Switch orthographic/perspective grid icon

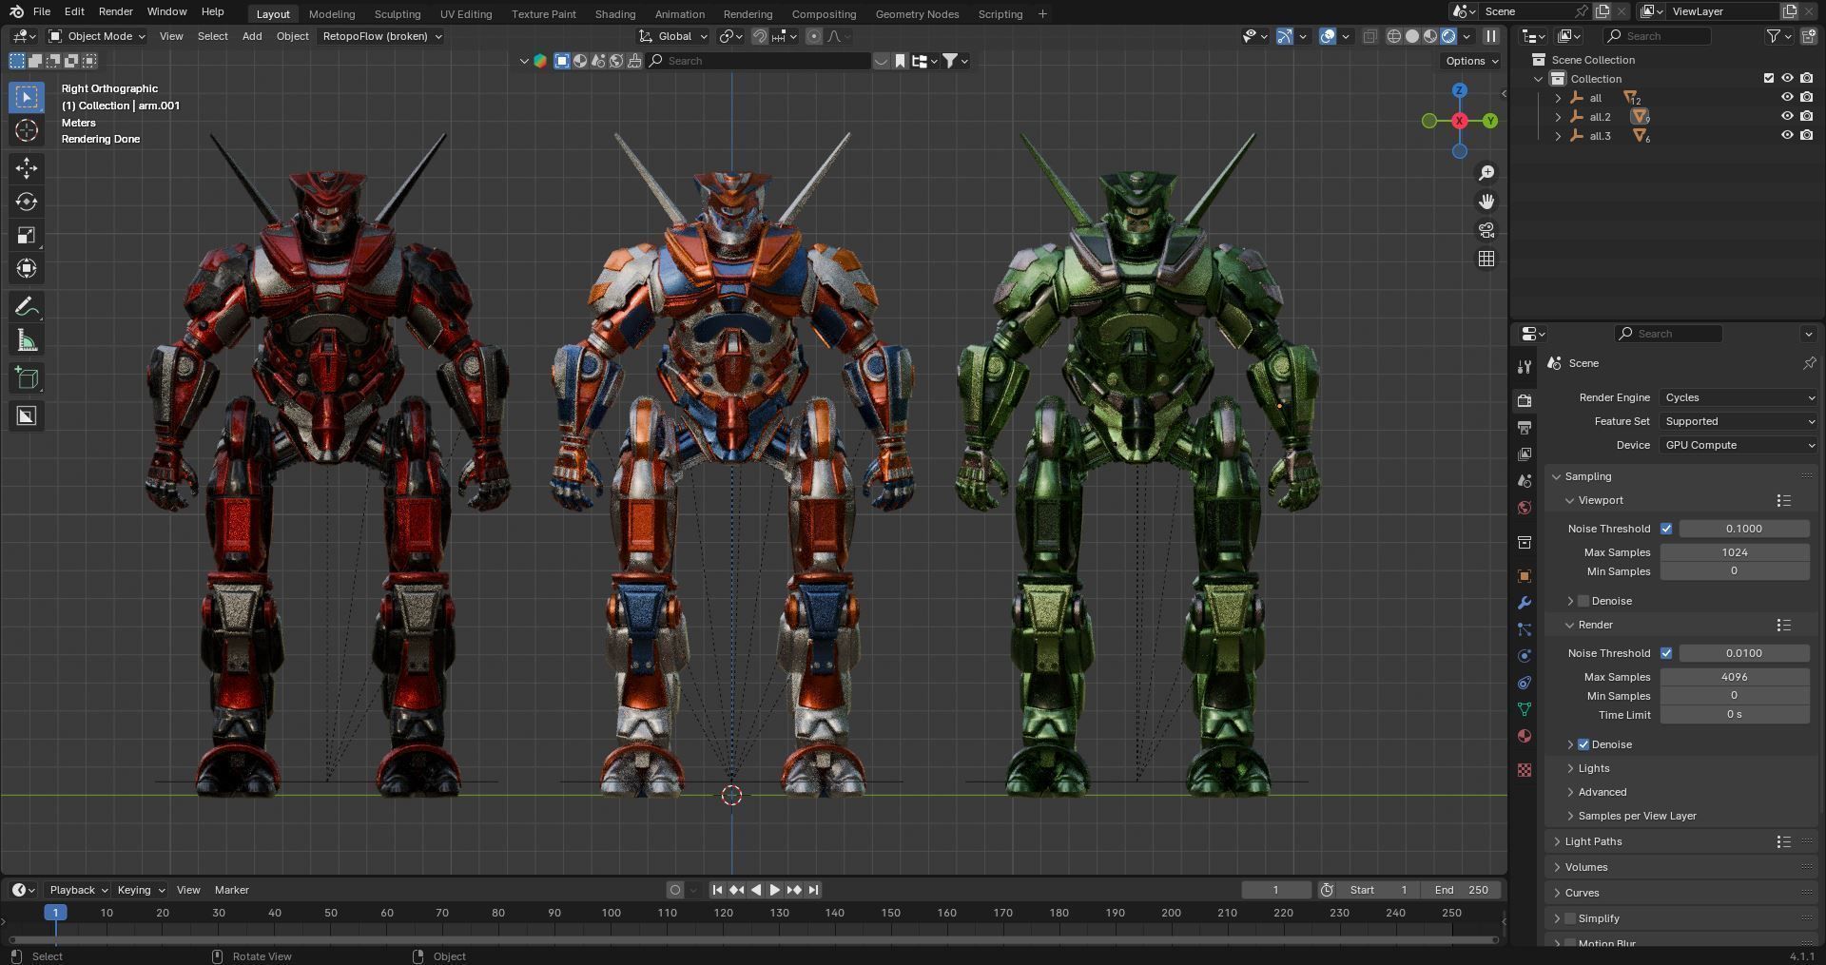point(1486,259)
